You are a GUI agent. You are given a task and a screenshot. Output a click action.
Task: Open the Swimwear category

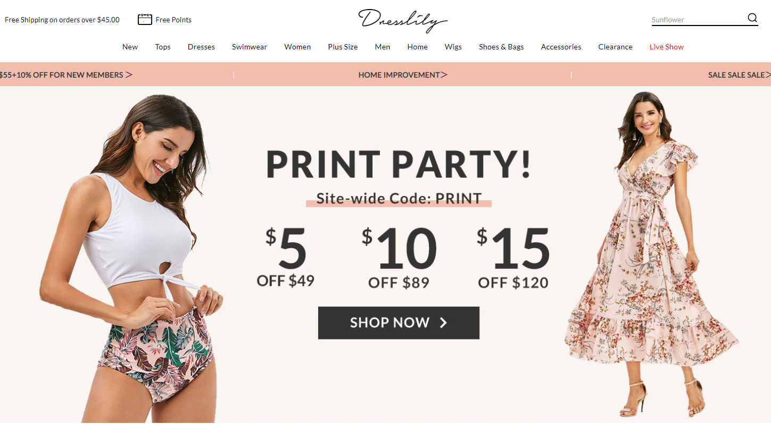click(250, 47)
